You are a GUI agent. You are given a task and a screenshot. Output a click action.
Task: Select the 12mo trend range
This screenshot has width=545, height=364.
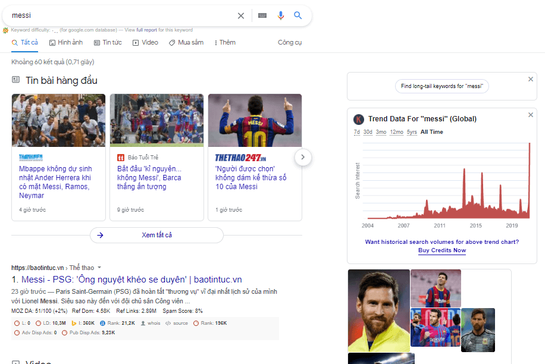397,132
